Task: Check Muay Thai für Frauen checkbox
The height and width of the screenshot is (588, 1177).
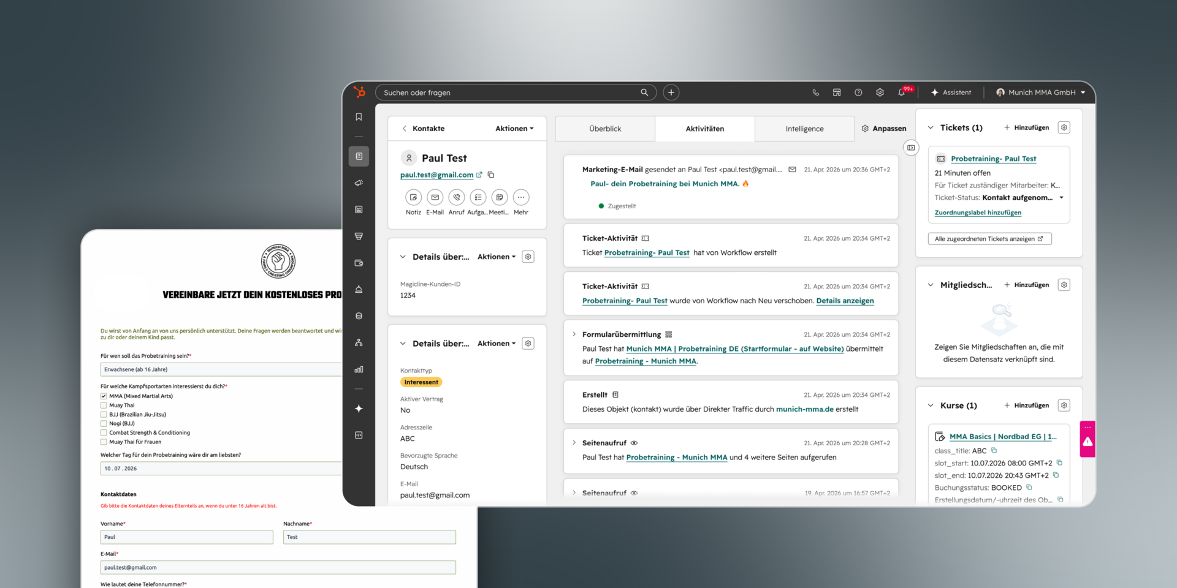Action: coord(104,442)
